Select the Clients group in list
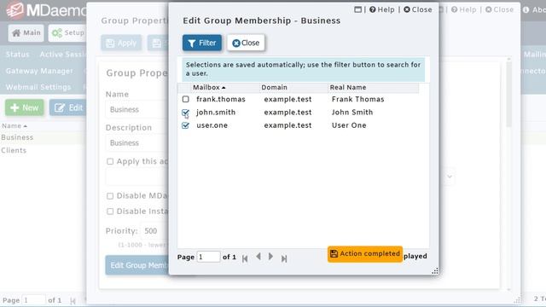546x307 pixels. (14, 150)
